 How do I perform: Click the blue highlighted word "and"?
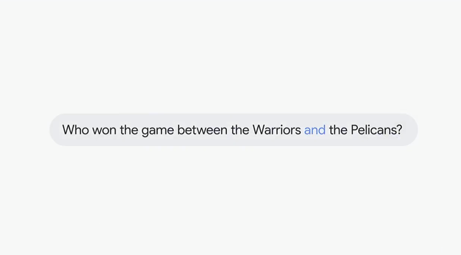coord(315,130)
